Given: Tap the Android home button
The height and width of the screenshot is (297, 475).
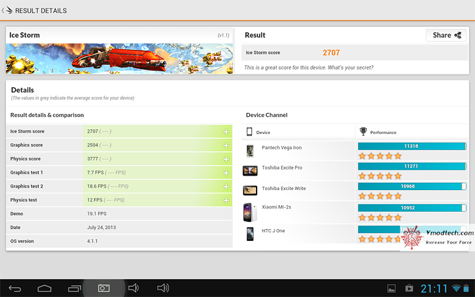Looking at the screenshot, I should coord(44,288).
